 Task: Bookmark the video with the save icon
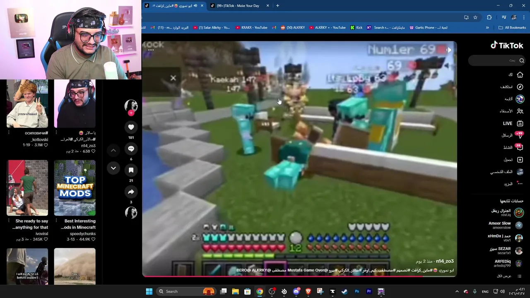click(x=131, y=170)
